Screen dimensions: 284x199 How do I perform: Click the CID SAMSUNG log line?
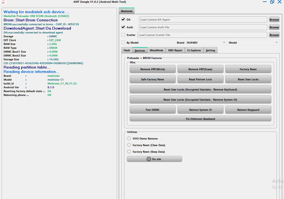click(43, 63)
